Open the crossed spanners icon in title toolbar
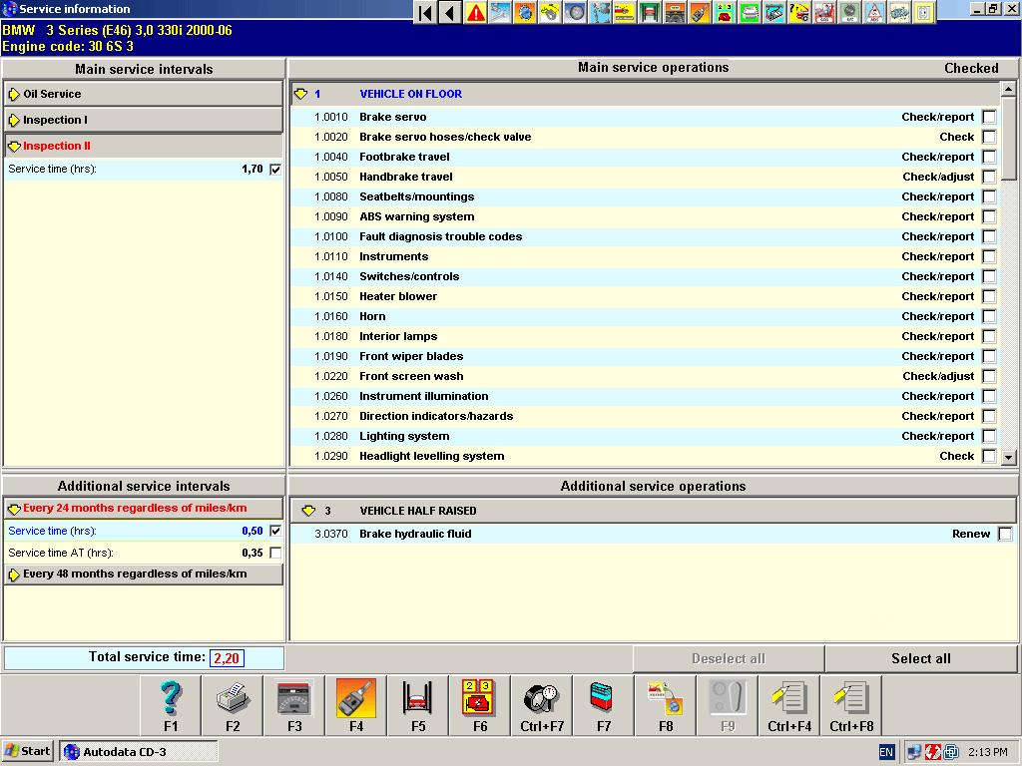Screen dimensions: 1022x766 click(500, 12)
